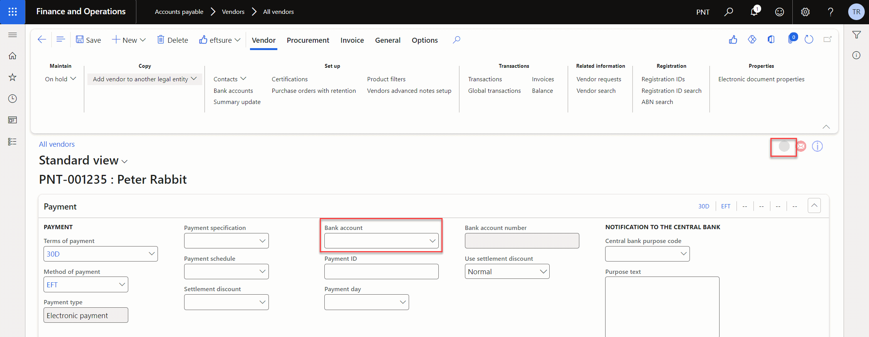Open the attachments icon with 0 badge
Viewport: 869px width, 337px height.
(x=792, y=39)
